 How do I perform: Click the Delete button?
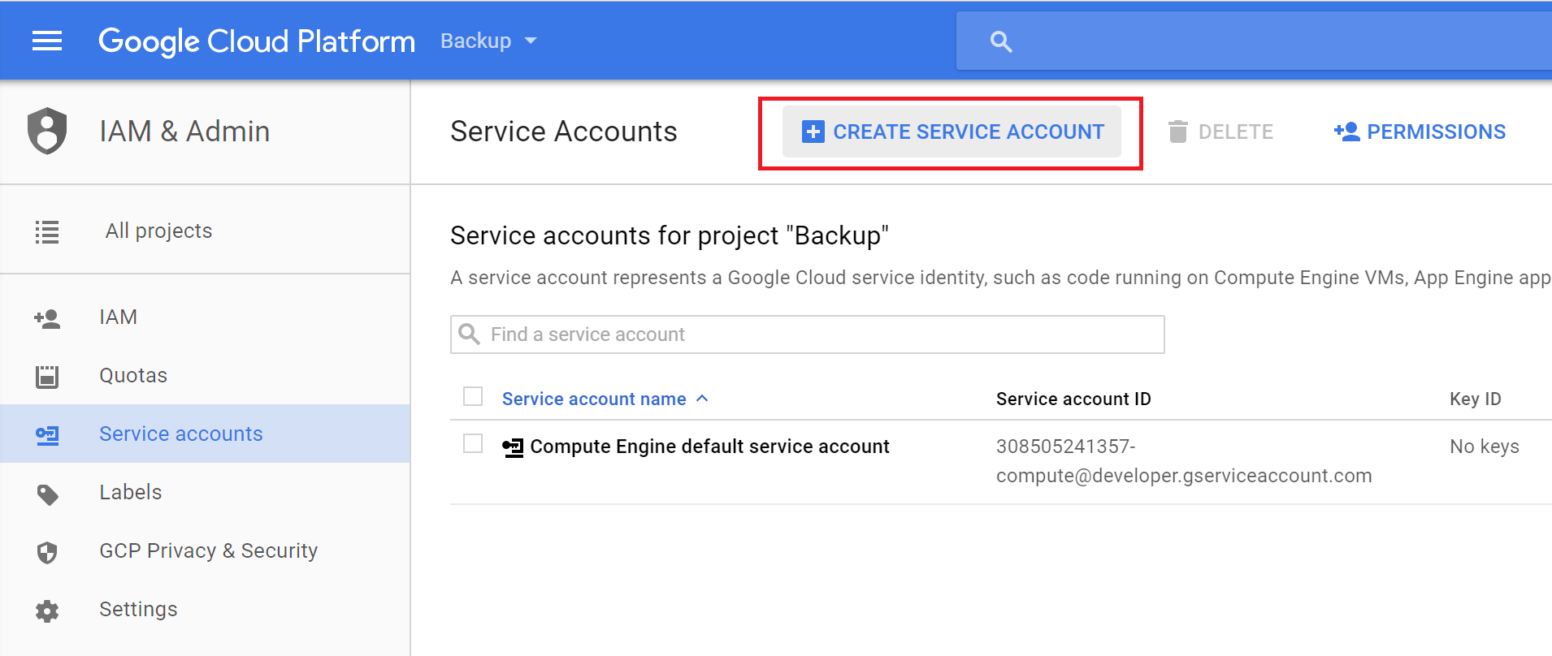(1220, 132)
